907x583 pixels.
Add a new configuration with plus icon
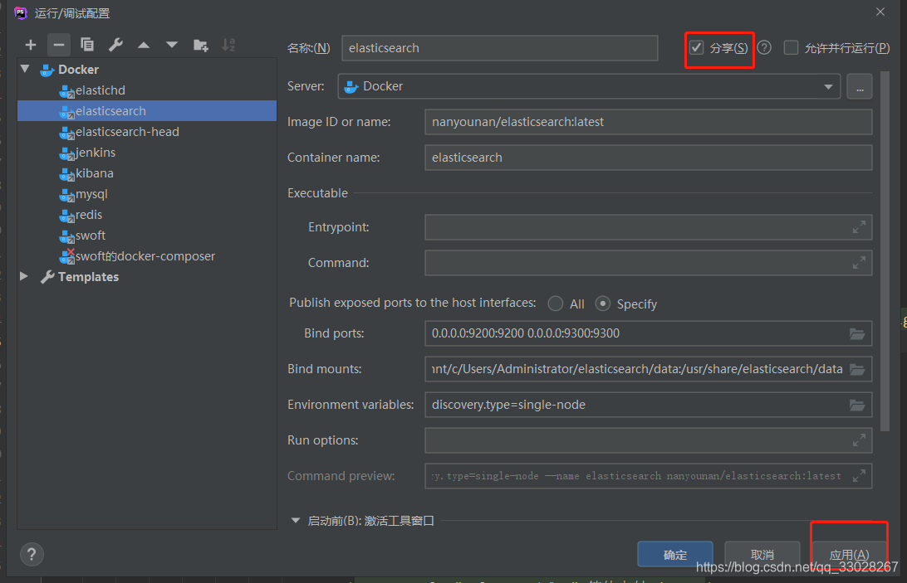pos(31,45)
